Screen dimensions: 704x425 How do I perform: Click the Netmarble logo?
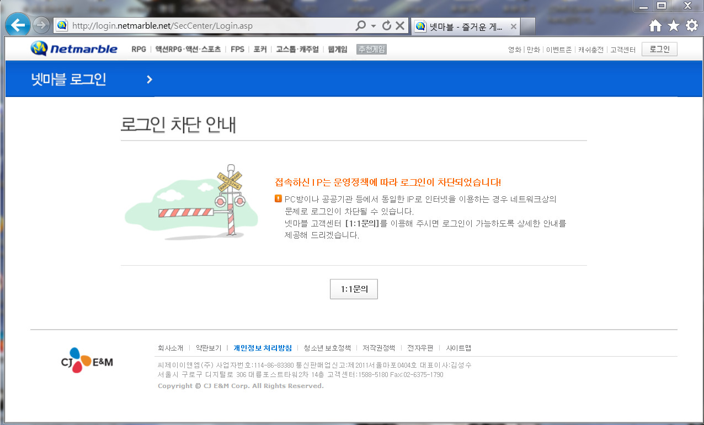[74, 49]
